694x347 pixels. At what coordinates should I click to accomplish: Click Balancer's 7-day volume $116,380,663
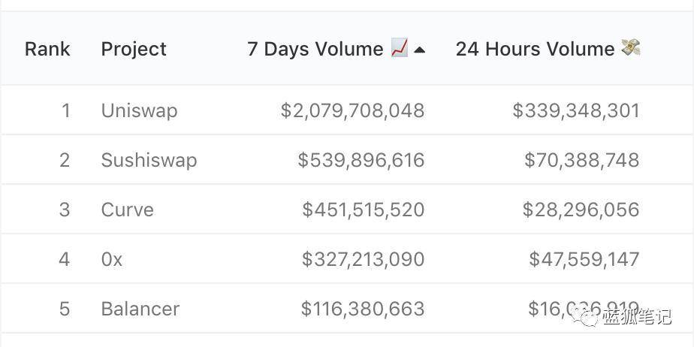(362, 309)
